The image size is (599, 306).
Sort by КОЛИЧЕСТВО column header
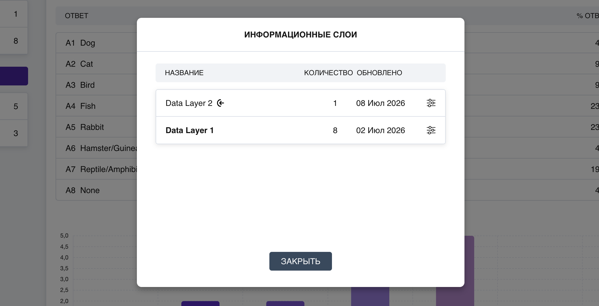point(328,73)
